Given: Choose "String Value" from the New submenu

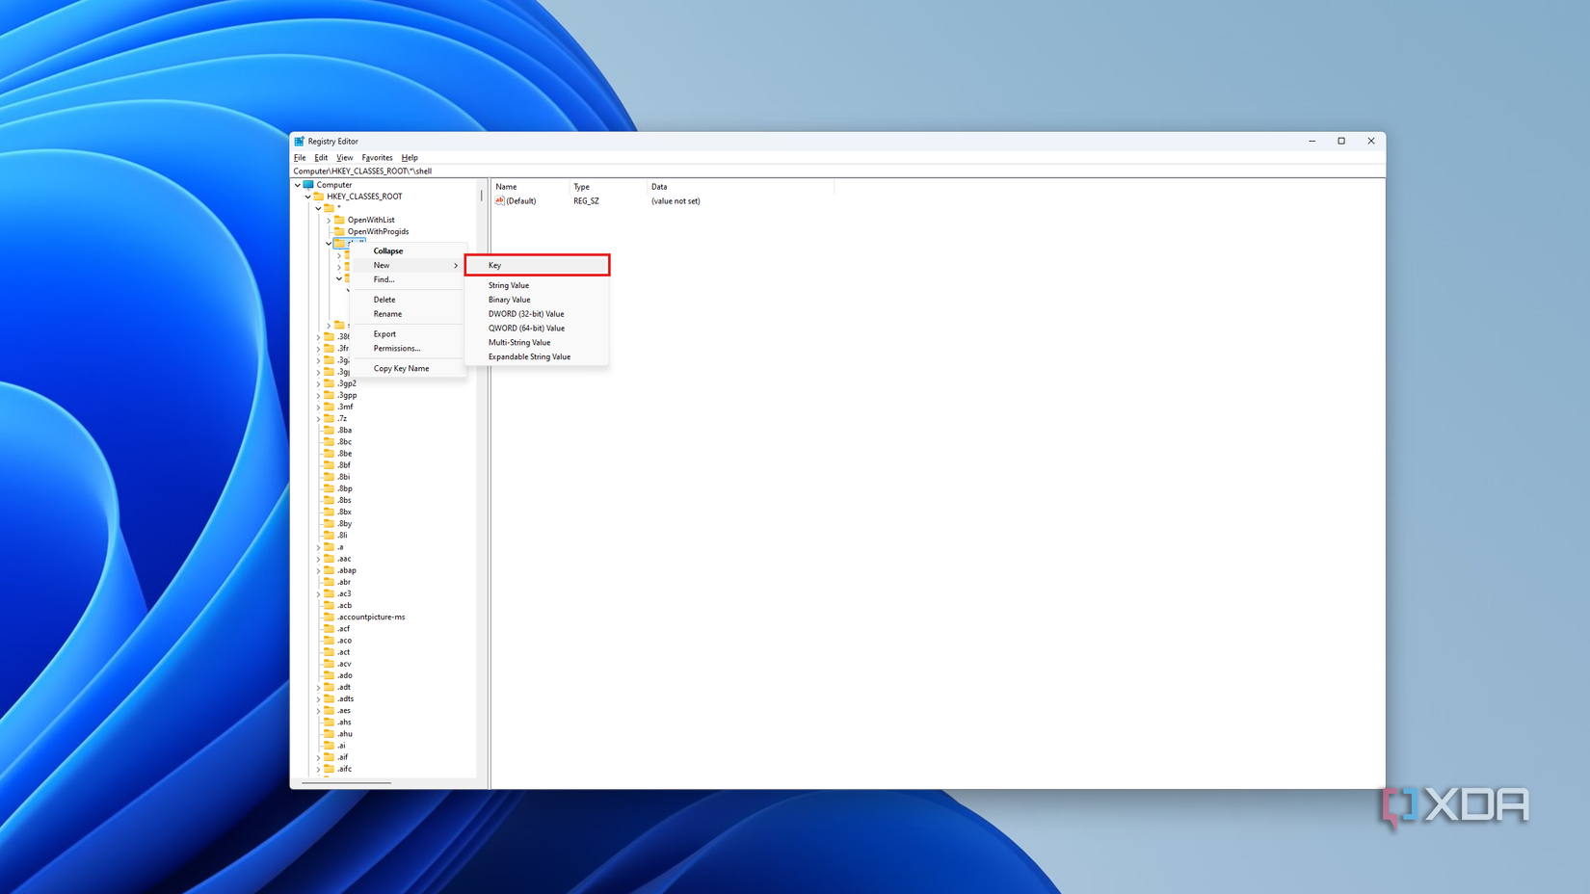Looking at the screenshot, I should point(509,285).
